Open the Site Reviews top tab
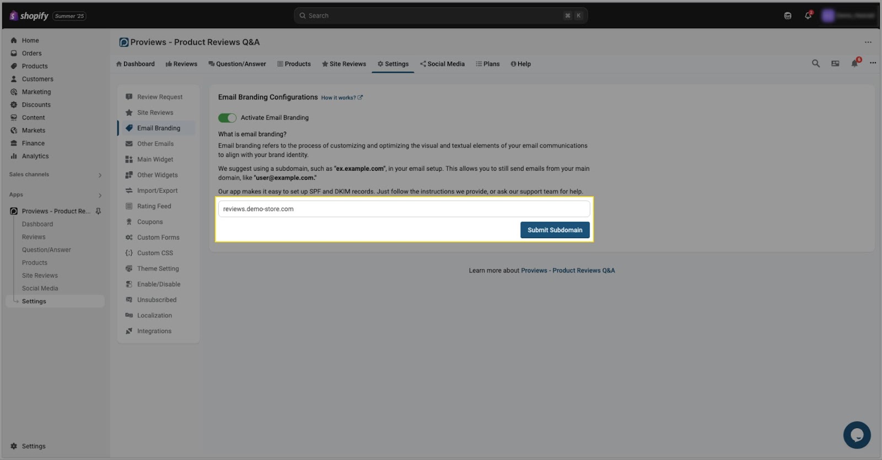 pyautogui.click(x=344, y=64)
